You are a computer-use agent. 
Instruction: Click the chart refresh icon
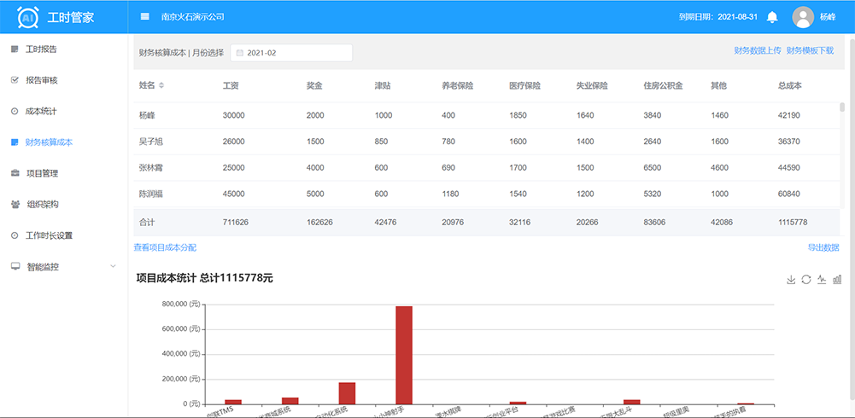click(x=806, y=280)
